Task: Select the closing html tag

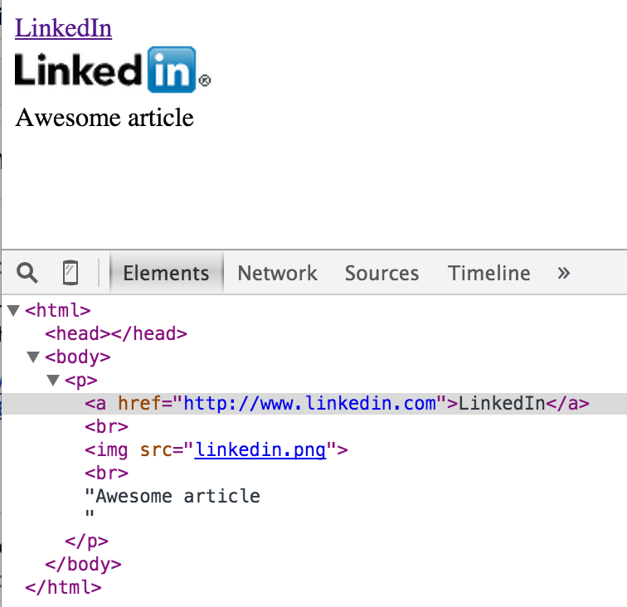Action: pyautogui.click(x=63, y=587)
